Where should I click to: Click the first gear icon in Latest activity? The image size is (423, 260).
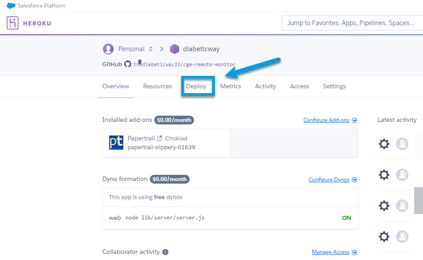pos(384,144)
